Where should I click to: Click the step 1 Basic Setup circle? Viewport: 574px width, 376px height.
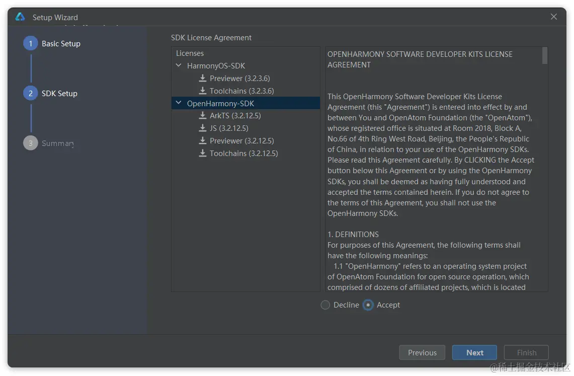click(31, 43)
